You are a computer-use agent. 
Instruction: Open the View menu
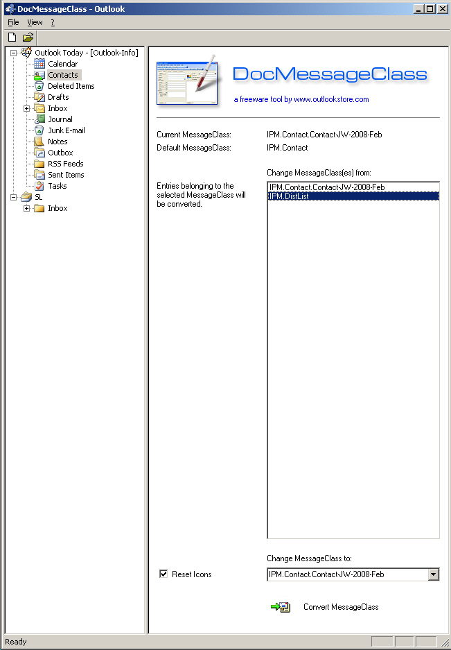tap(35, 22)
